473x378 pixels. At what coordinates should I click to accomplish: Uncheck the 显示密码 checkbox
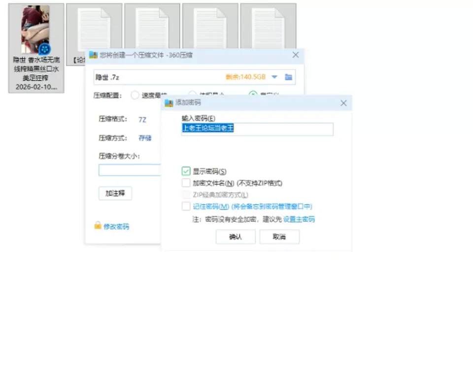pos(186,171)
